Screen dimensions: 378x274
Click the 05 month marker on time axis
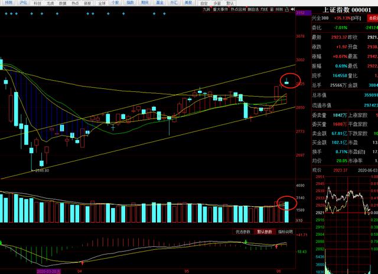(187, 271)
